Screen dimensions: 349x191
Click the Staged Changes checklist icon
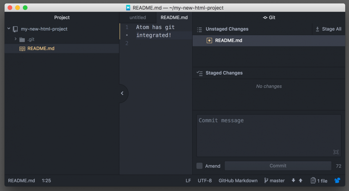point(199,73)
